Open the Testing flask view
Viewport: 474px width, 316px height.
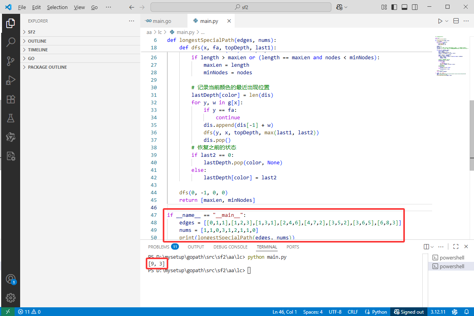[x=11, y=118]
